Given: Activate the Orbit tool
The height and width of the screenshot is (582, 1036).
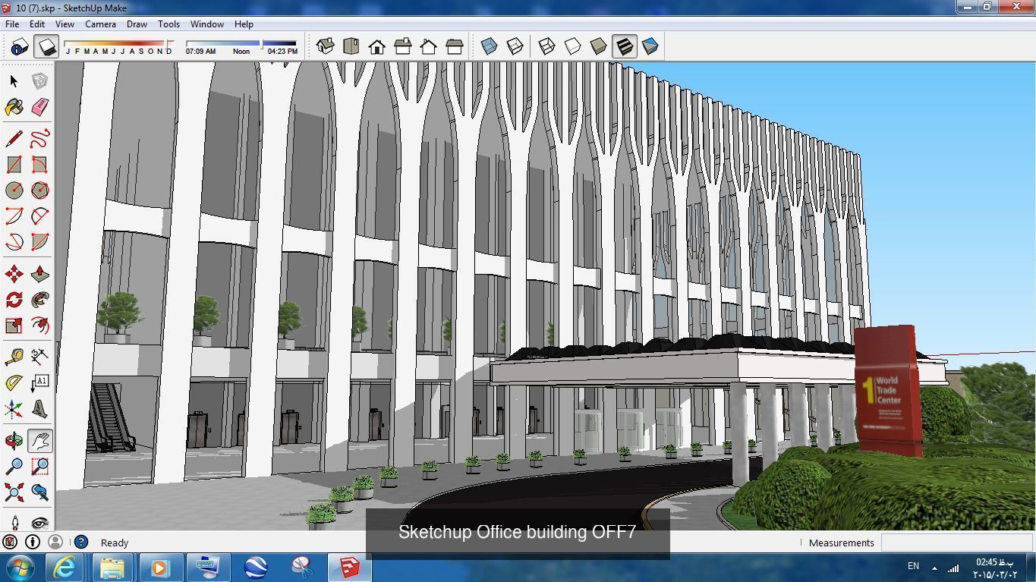Looking at the screenshot, I should click(x=14, y=441).
